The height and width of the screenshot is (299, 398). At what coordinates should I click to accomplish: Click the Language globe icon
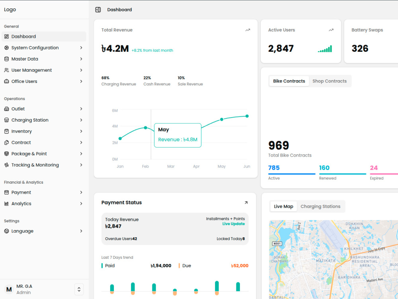pyautogui.click(x=7, y=231)
